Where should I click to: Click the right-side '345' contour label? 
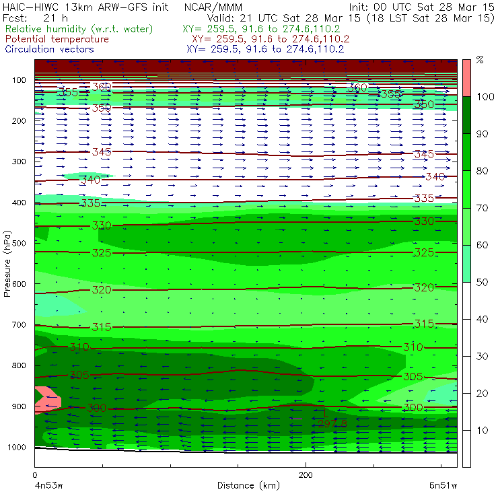click(424, 154)
